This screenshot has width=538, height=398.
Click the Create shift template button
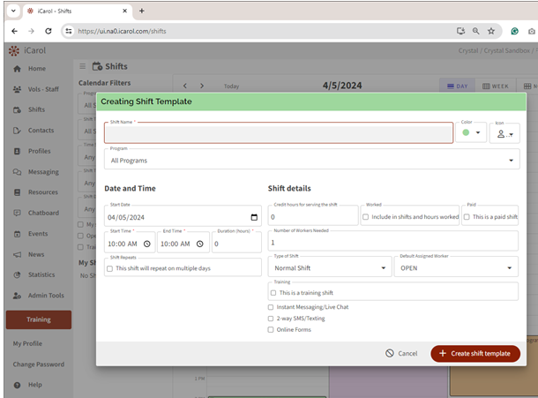[x=475, y=353]
